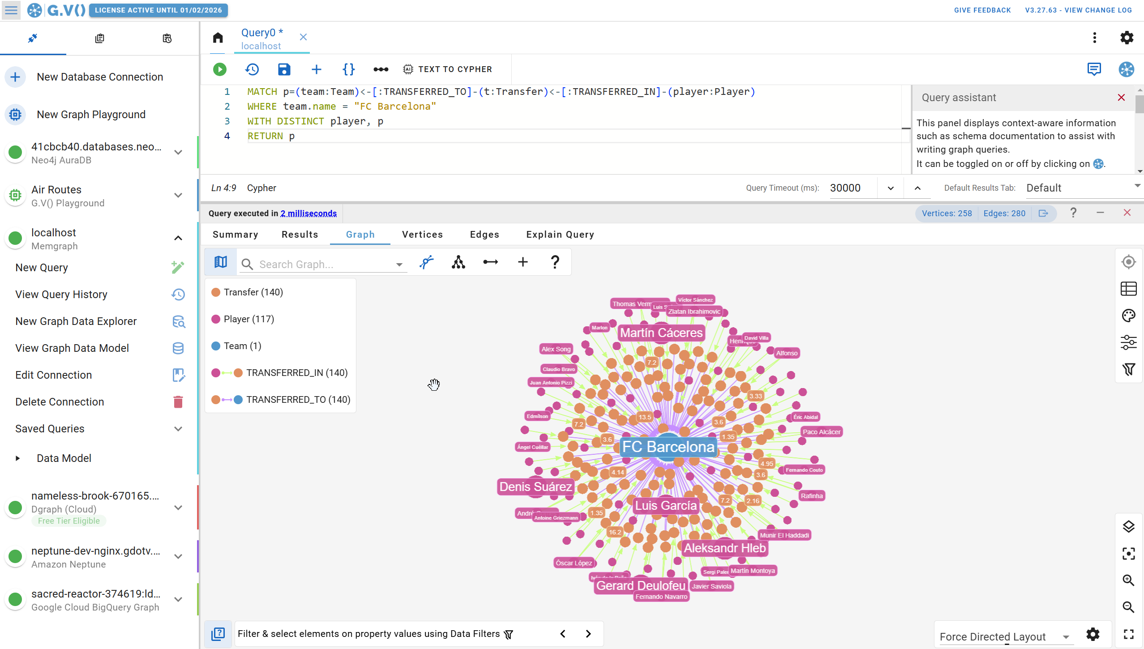This screenshot has height=649, width=1144.
Task: Toggle Player (117) legend entry
Action: 243,319
